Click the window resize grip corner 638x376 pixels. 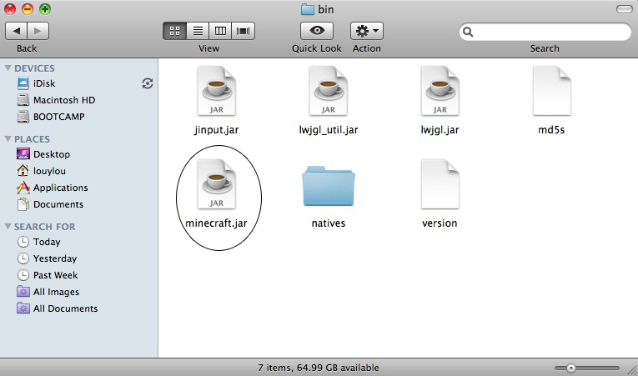(631, 369)
